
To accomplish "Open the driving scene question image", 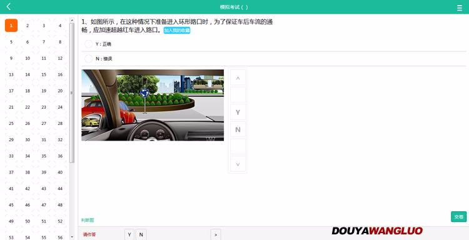I will (153, 105).
